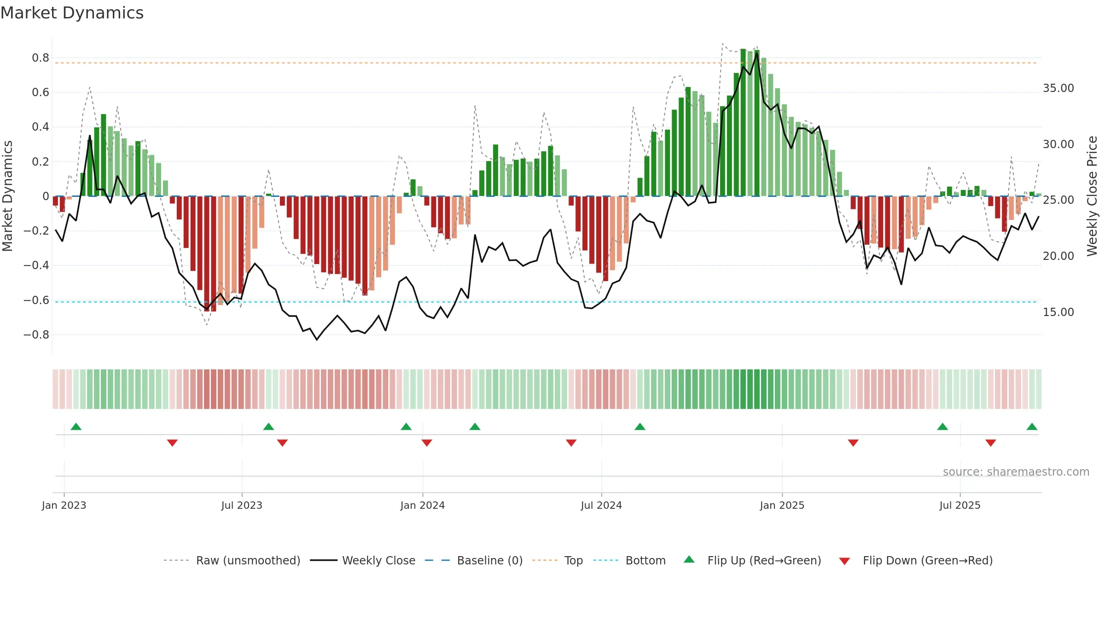Click the 0.8 left axis tick label

[x=41, y=58]
